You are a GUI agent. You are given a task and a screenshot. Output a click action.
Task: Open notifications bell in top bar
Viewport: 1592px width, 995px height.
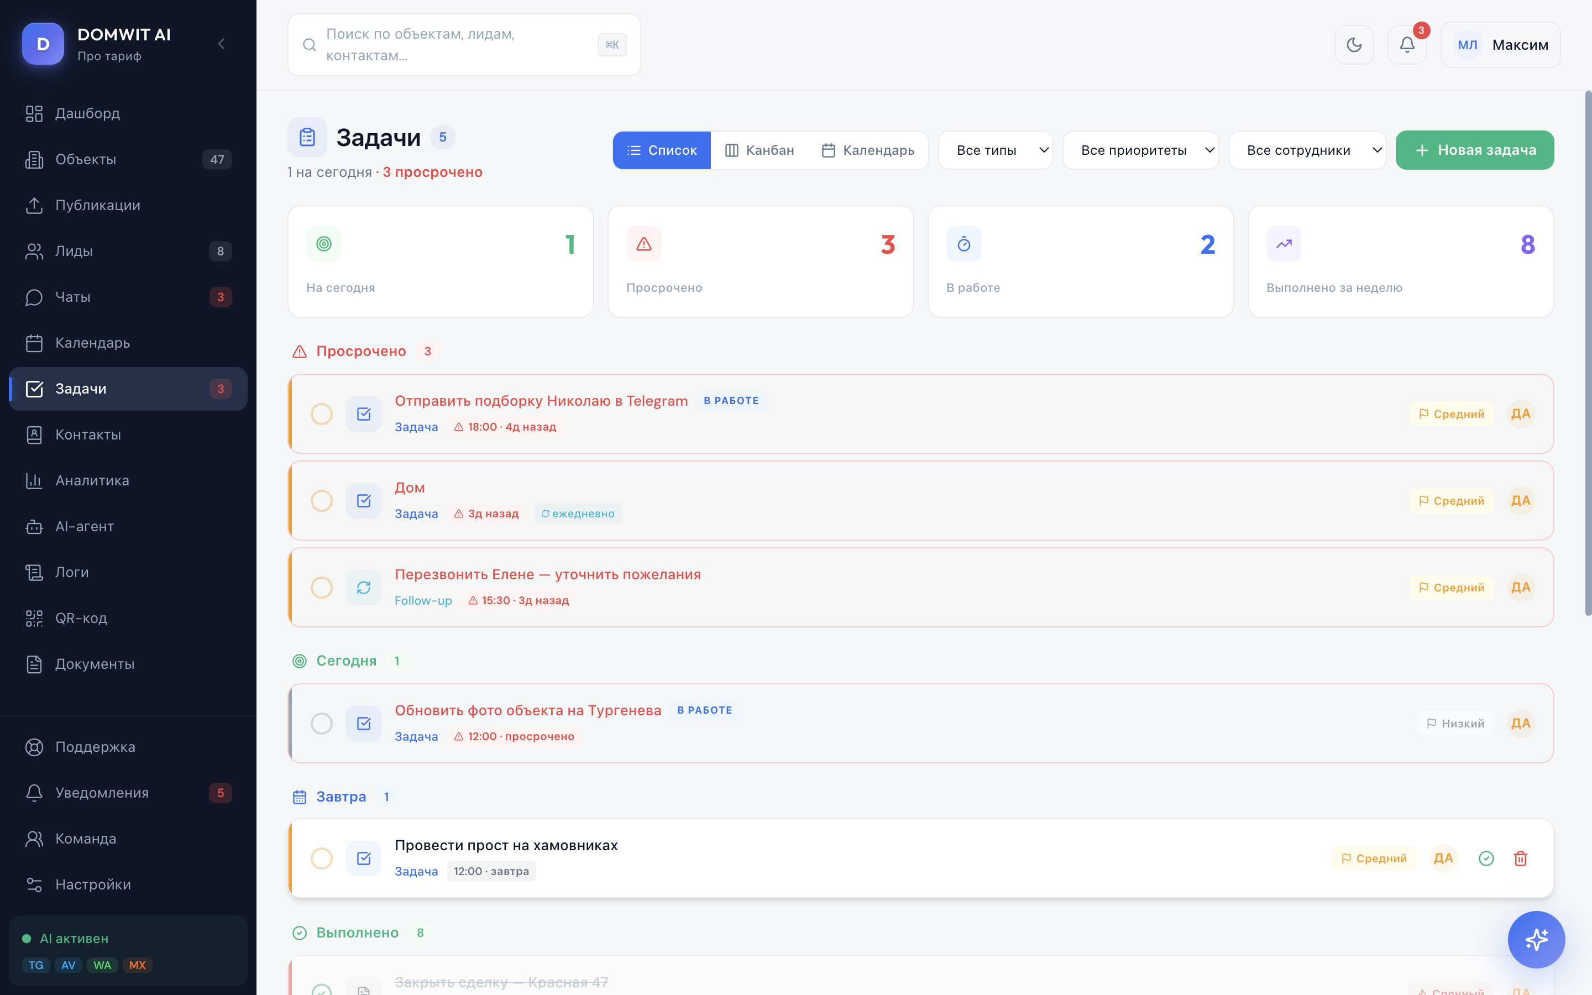tap(1406, 45)
